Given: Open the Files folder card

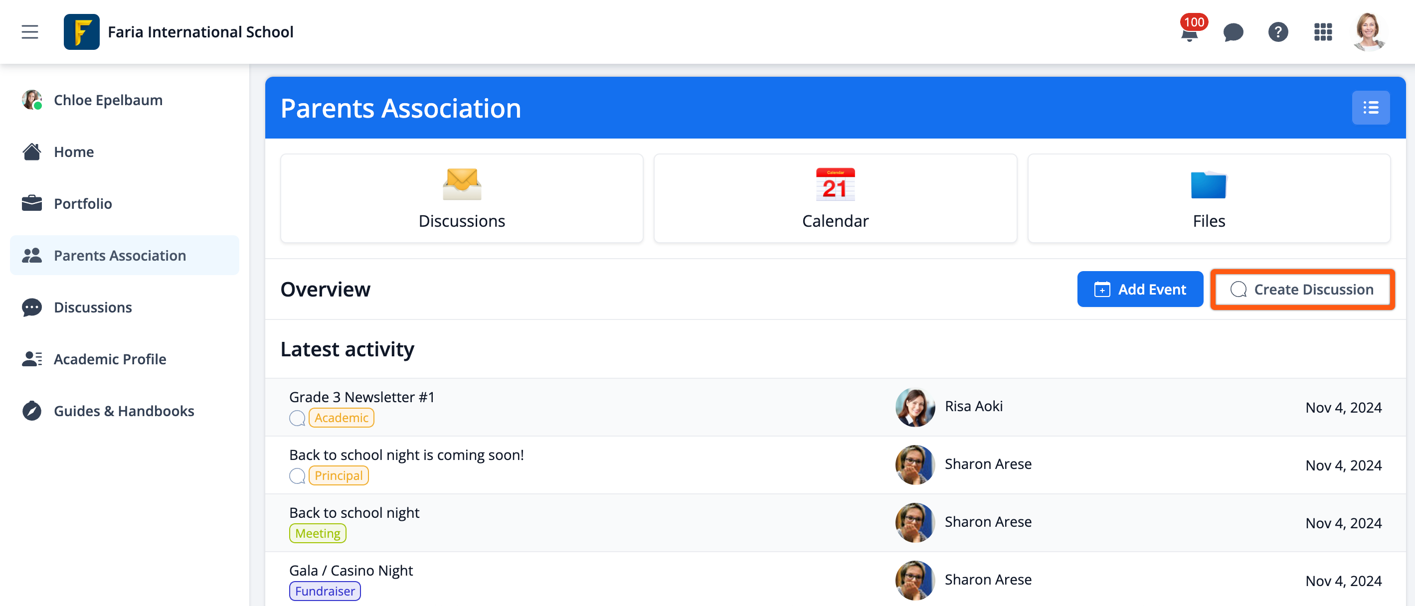Looking at the screenshot, I should pyautogui.click(x=1209, y=198).
